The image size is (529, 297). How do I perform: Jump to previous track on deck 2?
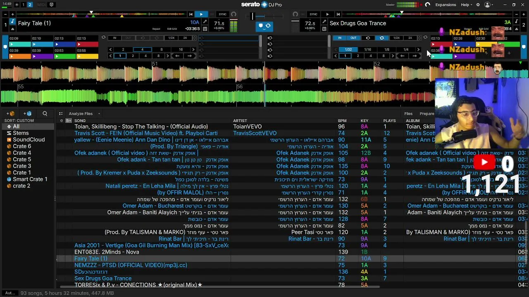pyautogui.click(x=338, y=14)
